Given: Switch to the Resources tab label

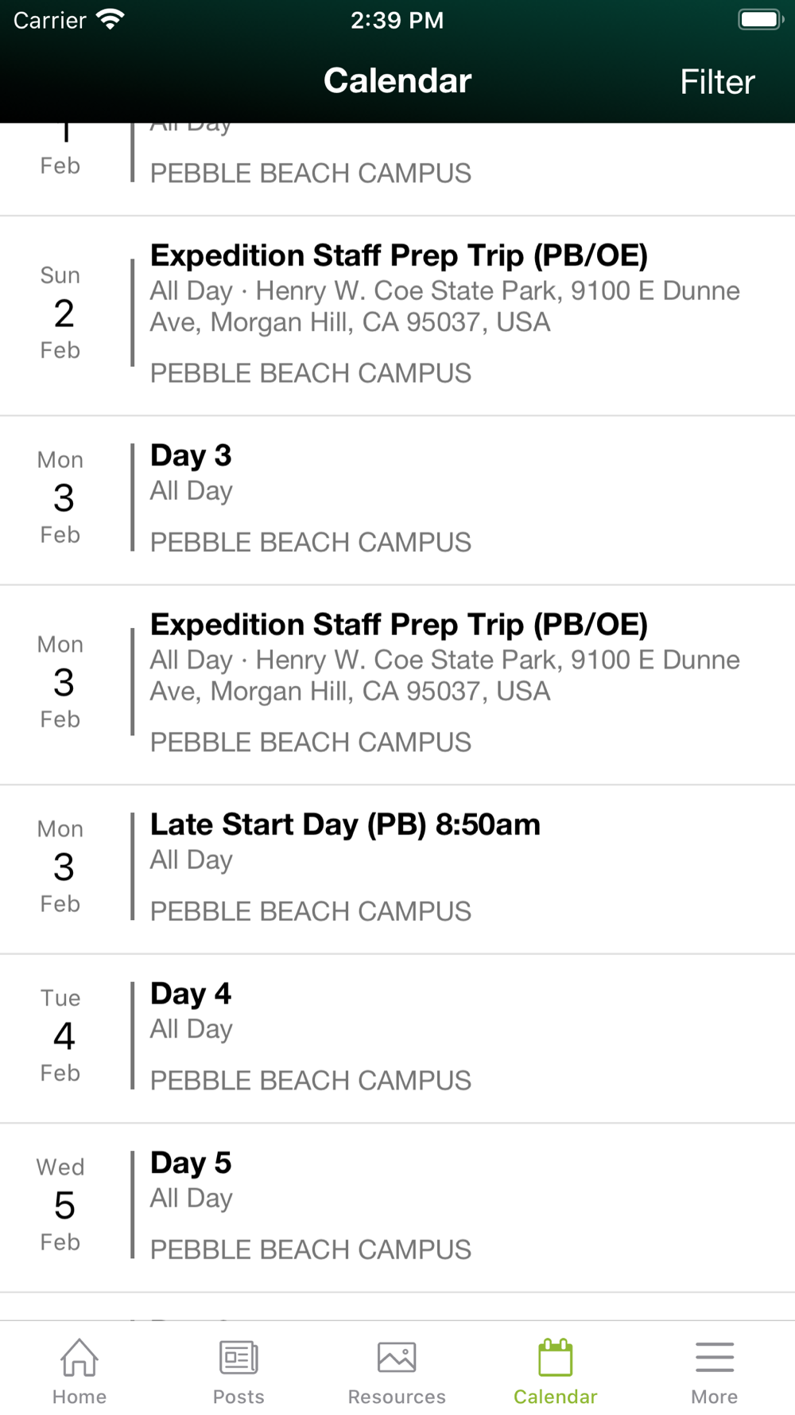Looking at the screenshot, I should [x=397, y=1397].
